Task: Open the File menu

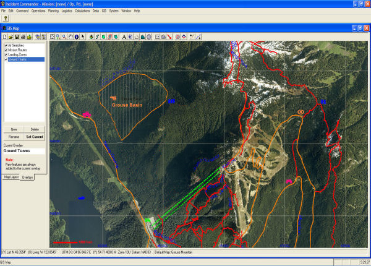Action: click(3, 11)
